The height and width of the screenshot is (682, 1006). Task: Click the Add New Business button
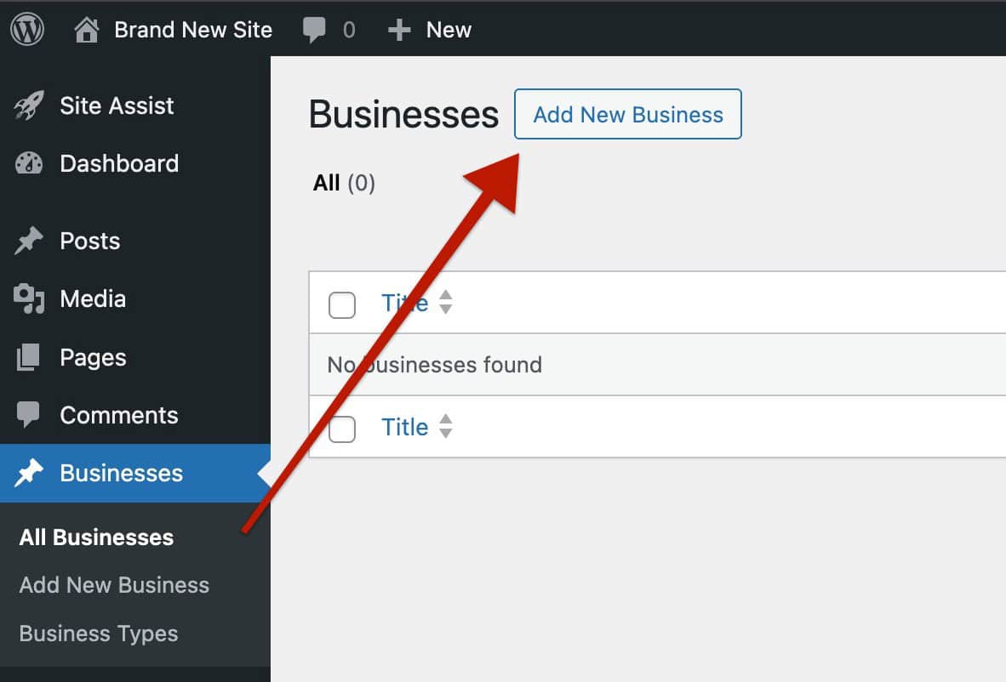pyautogui.click(x=627, y=114)
